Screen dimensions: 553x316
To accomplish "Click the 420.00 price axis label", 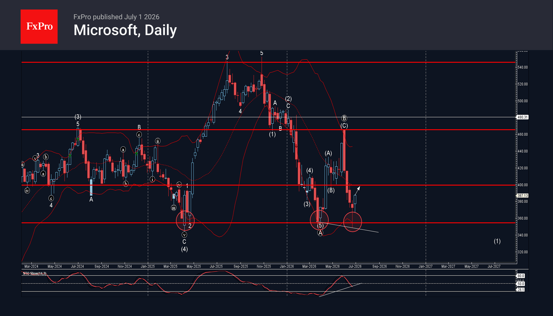I will [x=523, y=168].
